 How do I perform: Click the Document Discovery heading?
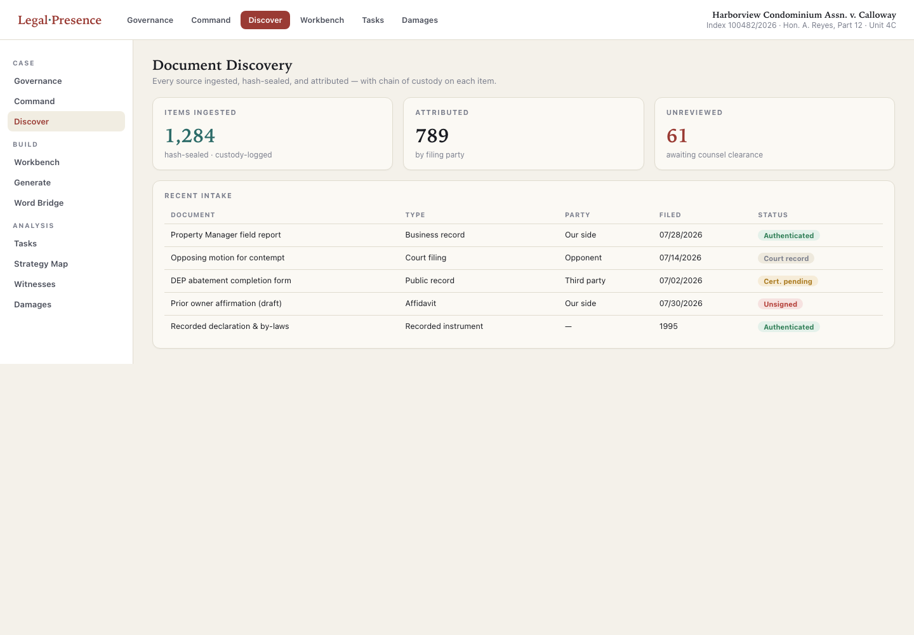[222, 65]
